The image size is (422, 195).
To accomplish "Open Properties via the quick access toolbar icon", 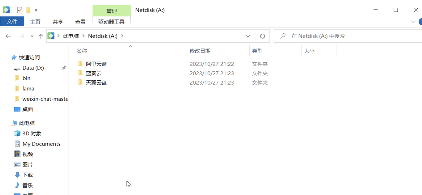I will click(x=19, y=10).
